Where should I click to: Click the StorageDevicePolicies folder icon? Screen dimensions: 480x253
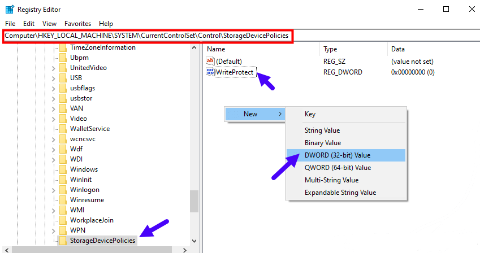63,241
